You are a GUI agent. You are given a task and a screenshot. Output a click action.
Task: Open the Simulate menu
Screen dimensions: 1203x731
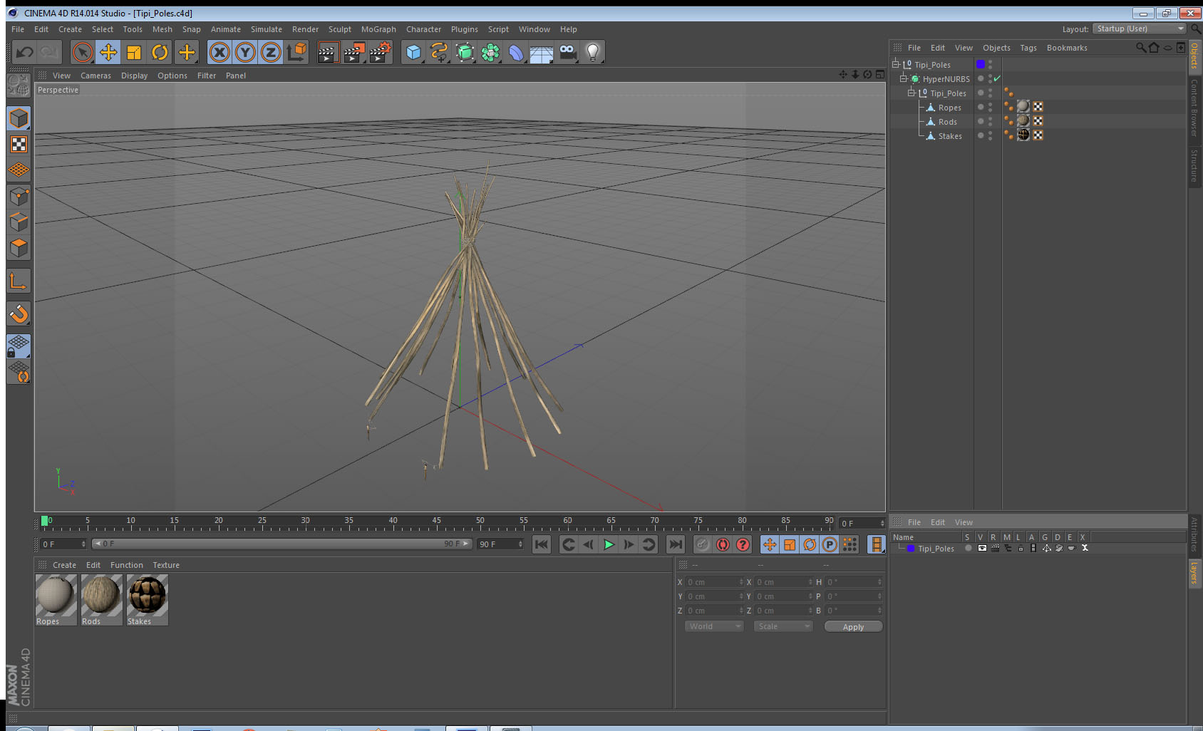267,29
